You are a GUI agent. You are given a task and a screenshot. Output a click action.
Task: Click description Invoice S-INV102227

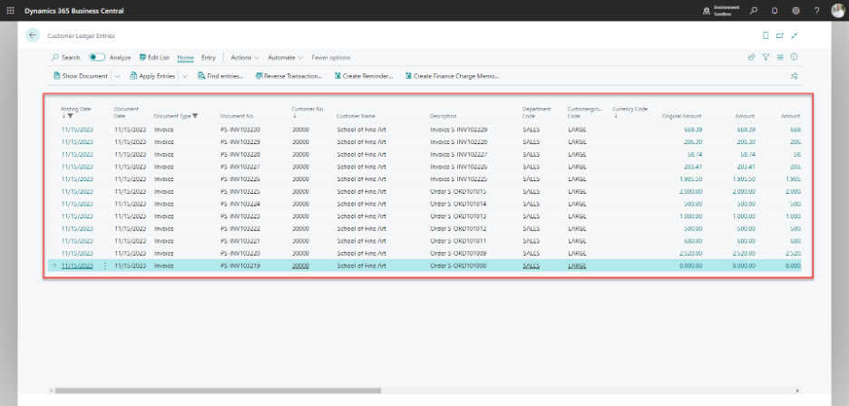pyautogui.click(x=459, y=154)
